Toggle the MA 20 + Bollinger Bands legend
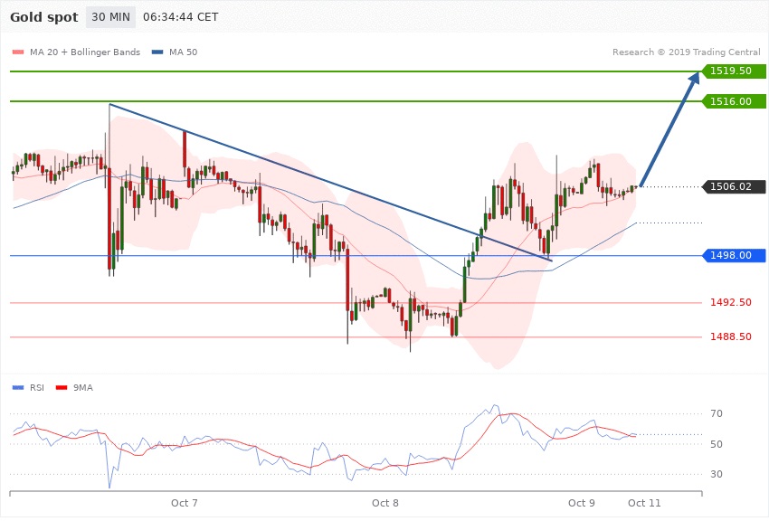This screenshot has height=521, width=769. pyautogui.click(x=76, y=52)
